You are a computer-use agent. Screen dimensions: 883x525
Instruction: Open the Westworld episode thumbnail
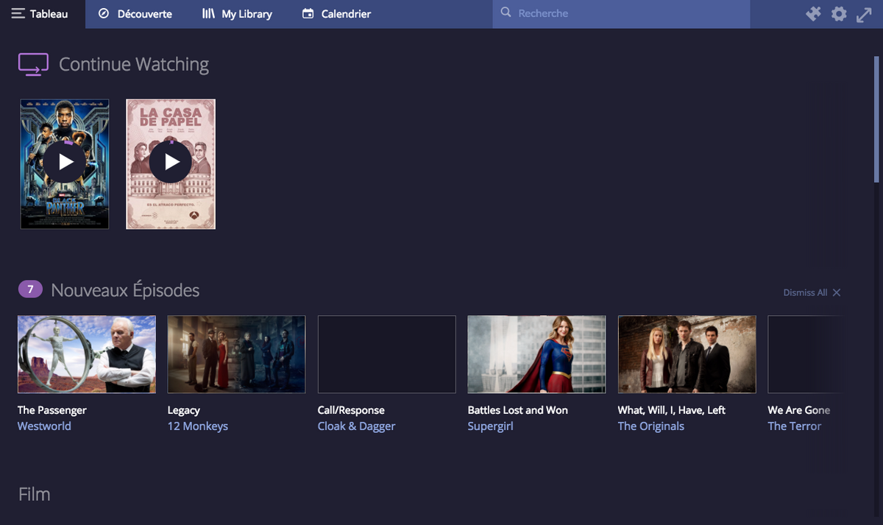tap(87, 354)
